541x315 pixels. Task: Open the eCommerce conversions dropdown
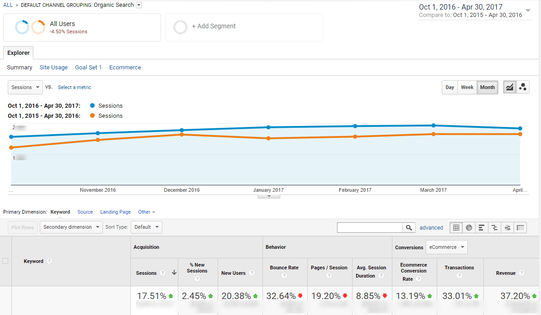tap(446, 247)
